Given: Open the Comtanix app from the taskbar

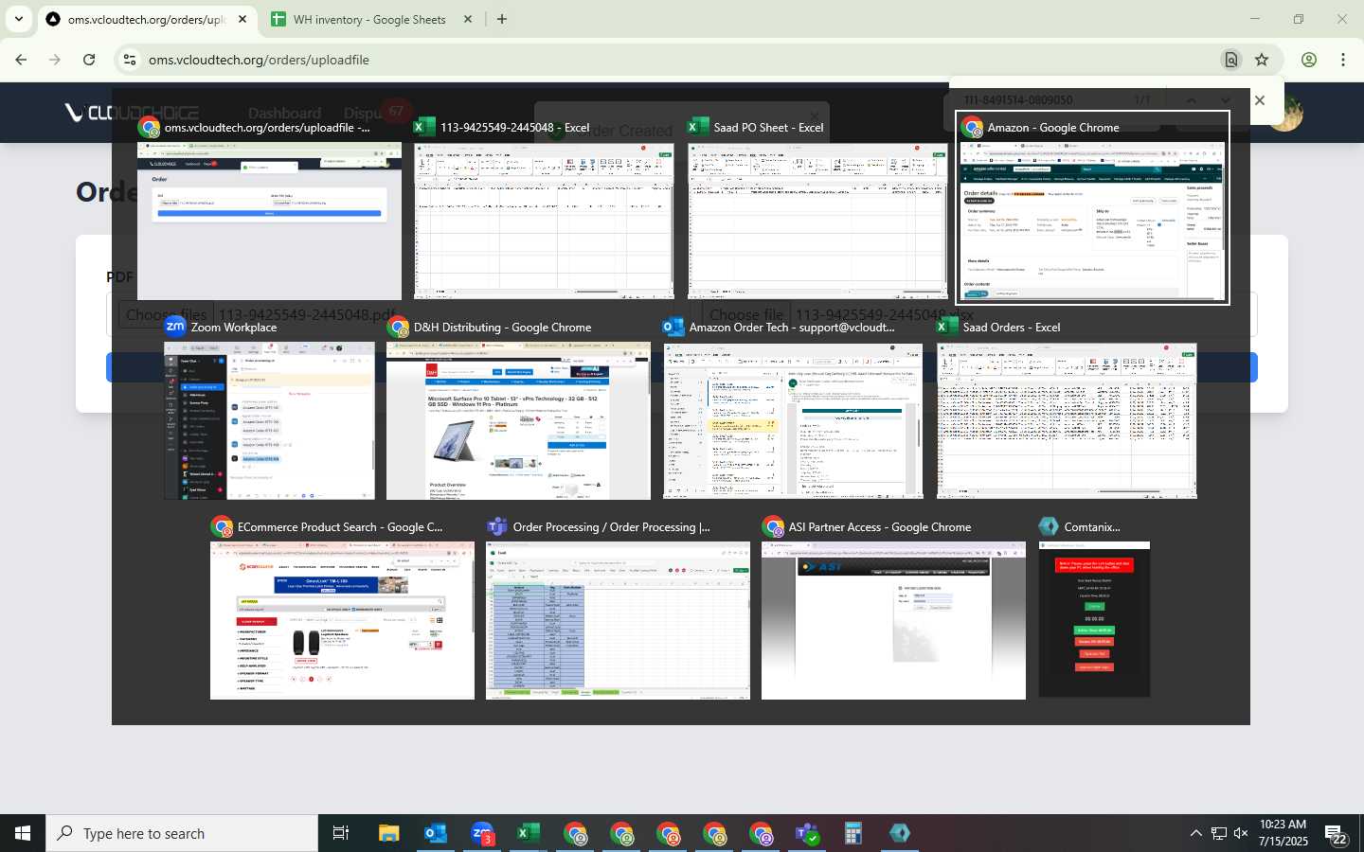Looking at the screenshot, I should [900, 833].
